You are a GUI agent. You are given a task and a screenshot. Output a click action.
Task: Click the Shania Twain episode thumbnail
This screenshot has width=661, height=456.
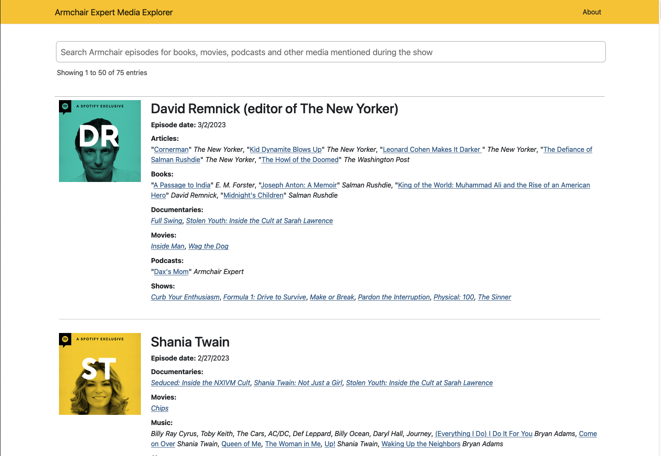[x=100, y=374]
